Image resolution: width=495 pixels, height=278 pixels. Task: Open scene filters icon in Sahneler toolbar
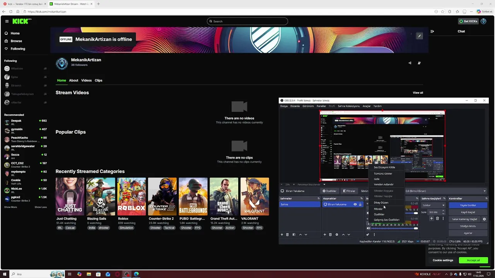coord(294,234)
